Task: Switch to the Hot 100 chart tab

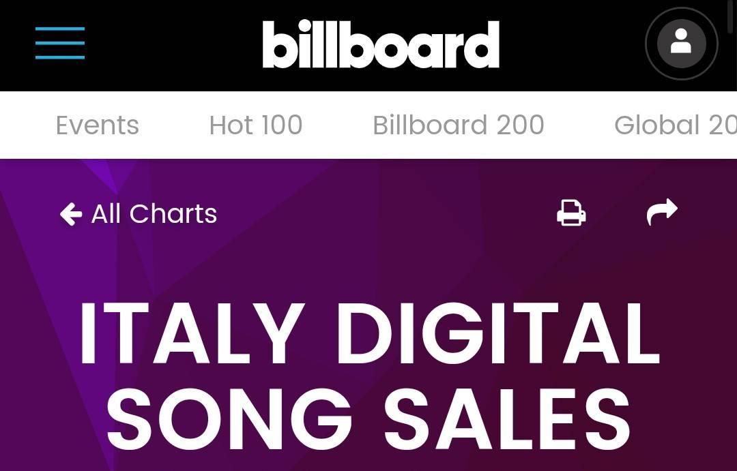Action: point(256,125)
